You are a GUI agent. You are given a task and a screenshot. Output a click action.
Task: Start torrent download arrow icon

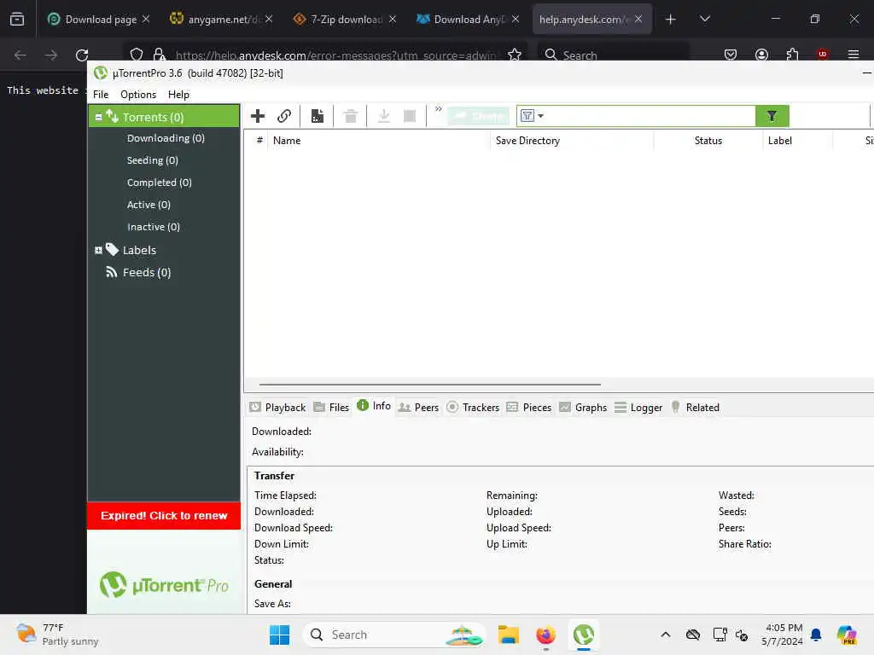pos(383,116)
